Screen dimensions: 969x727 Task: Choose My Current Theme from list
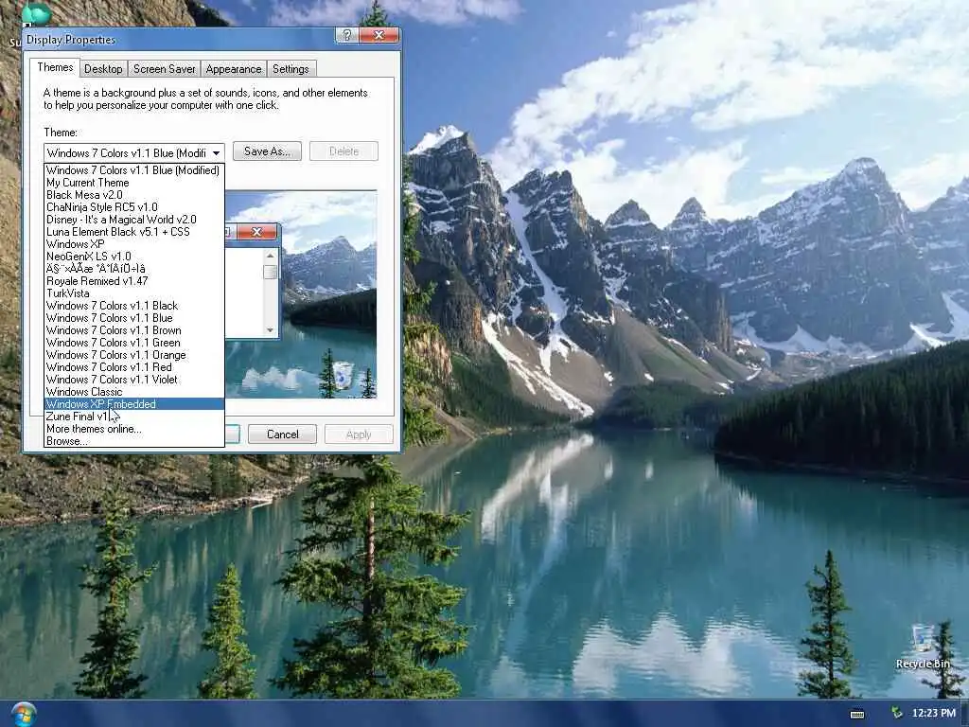pyautogui.click(x=134, y=183)
